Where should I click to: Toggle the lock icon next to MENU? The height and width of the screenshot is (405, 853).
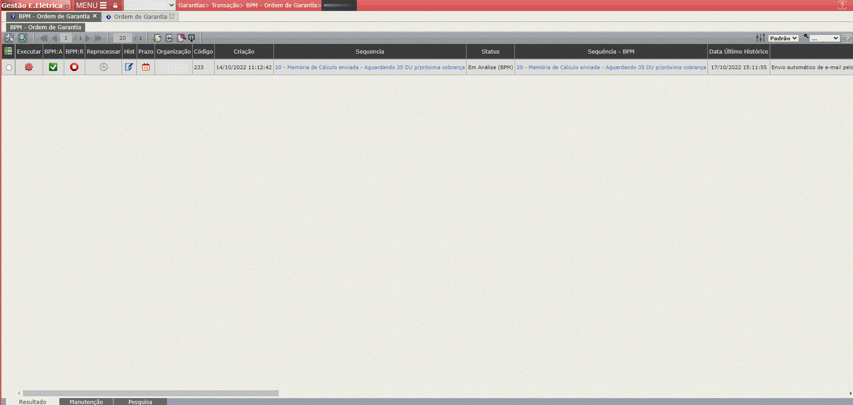116,5
